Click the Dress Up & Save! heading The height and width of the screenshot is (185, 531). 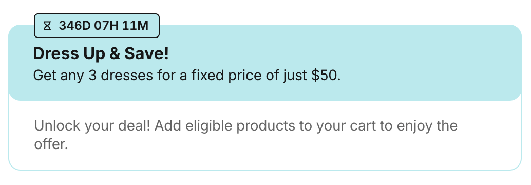click(101, 54)
